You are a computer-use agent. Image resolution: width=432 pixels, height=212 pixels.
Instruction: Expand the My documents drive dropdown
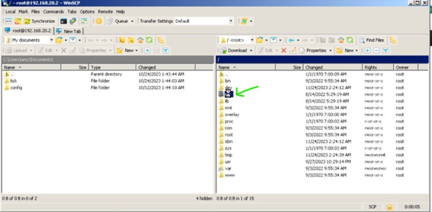coord(51,40)
